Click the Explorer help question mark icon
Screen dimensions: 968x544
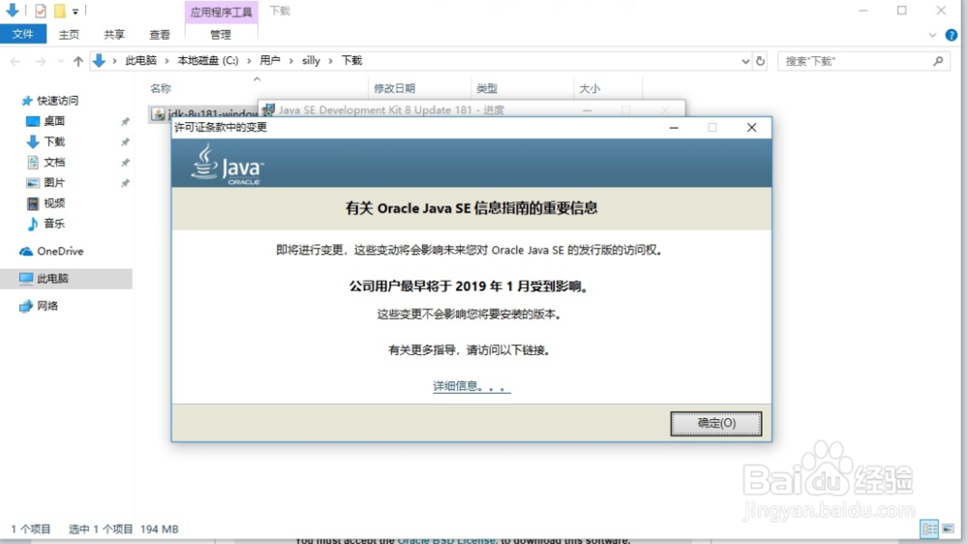[x=952, y=35]
